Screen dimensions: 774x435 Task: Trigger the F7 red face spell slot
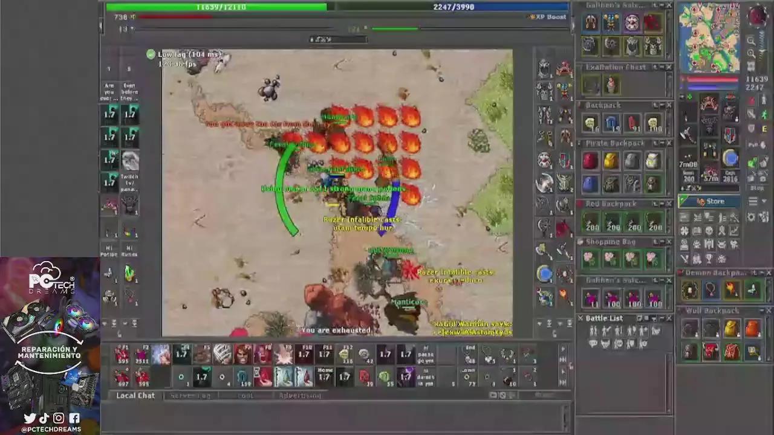[243, 354]
